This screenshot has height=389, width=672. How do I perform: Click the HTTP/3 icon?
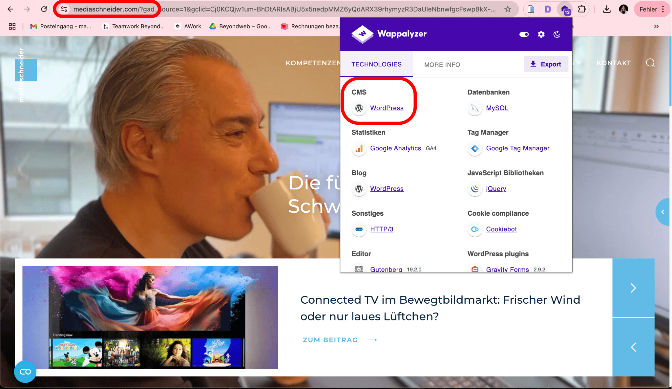[359, 229]
